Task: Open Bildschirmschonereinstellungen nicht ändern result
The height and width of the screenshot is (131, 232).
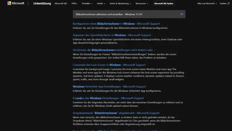Action: click(x=114, y=50)
